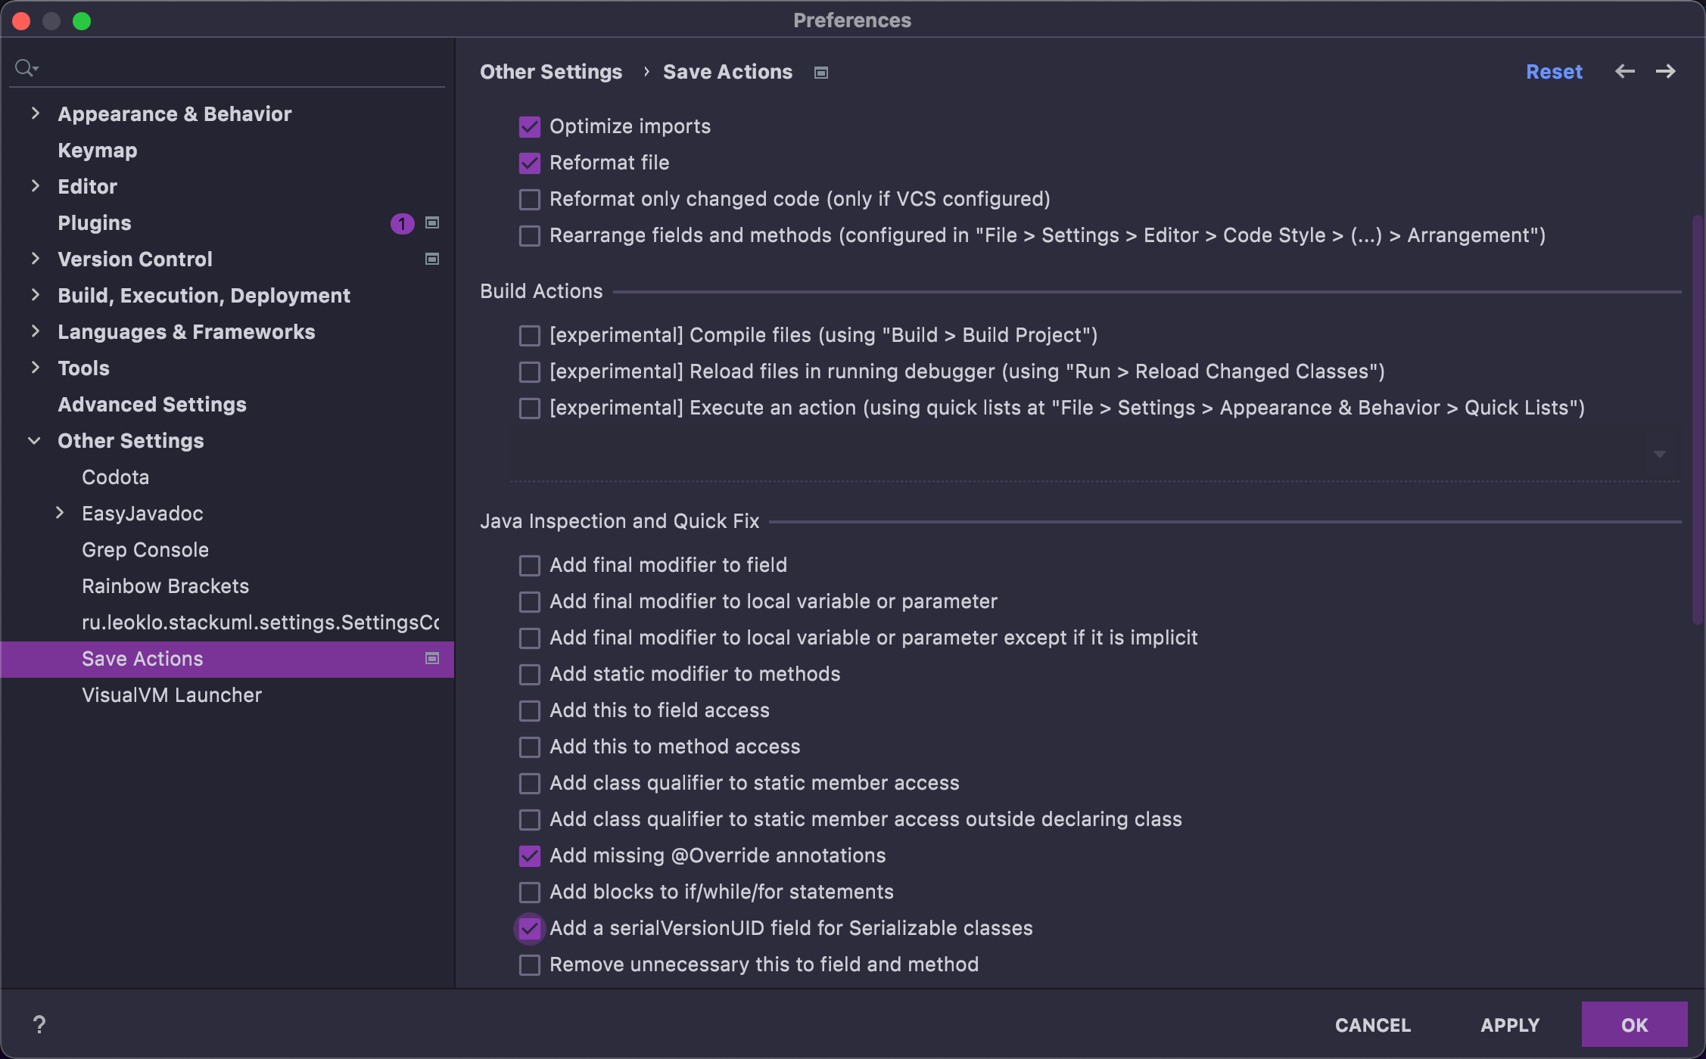Enable Optimize imports checkbox

point(528,126)
